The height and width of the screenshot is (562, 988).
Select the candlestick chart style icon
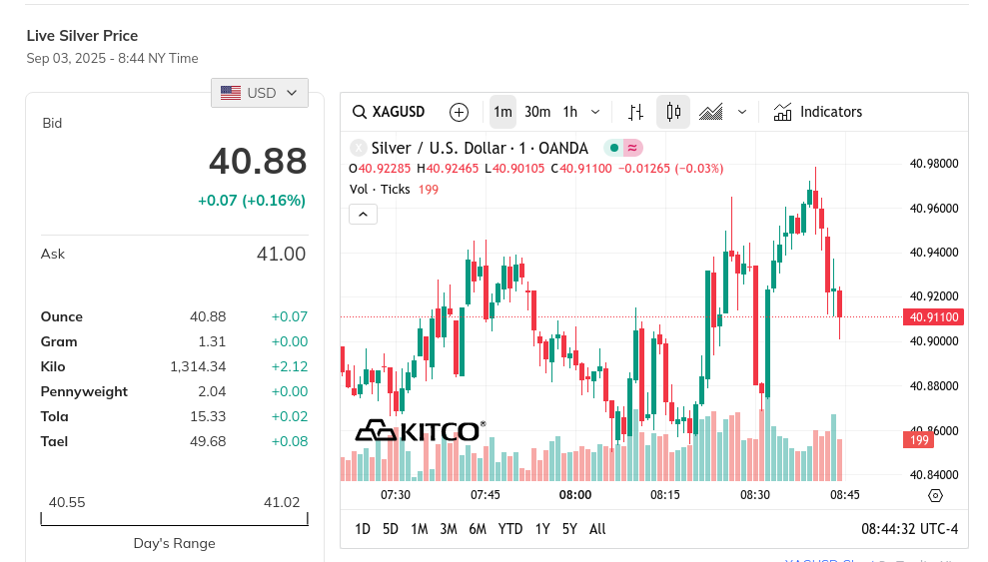pyautogui.click(x=673, y=112)
